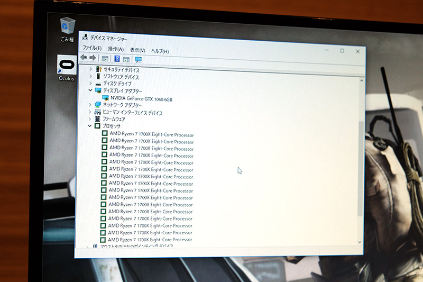Scan for hardware changes with the monitor icon
Screen dimensions: 423x282
point(139,60)
